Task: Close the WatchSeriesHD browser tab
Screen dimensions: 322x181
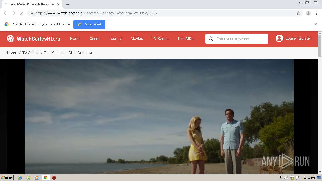Action: (x=58, y=4)
